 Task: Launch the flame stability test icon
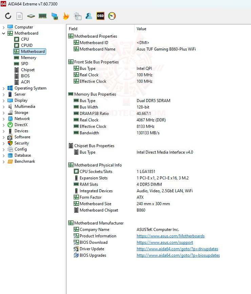66,16
